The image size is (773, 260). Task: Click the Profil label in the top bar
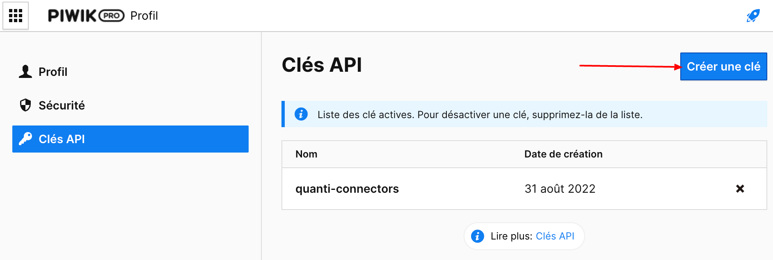pyautogui.click(x=144, y=16)
